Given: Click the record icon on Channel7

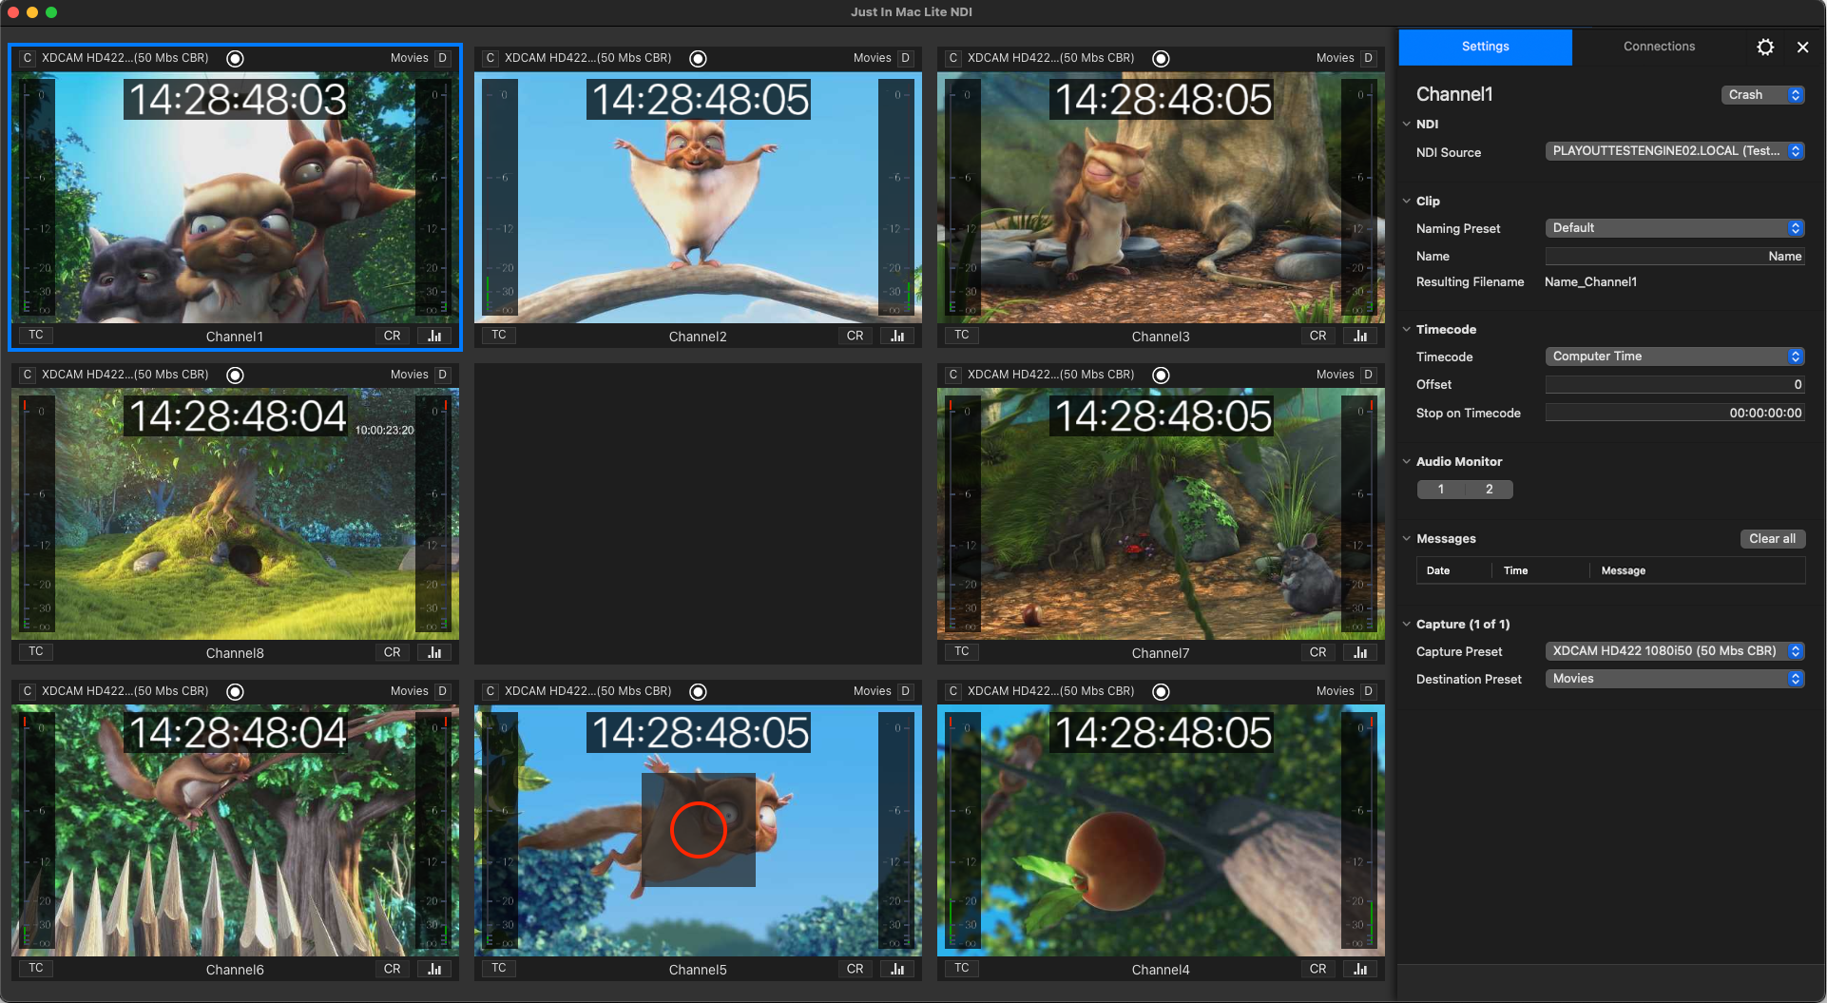Looking at the screenshot, I should (1161, 376).
